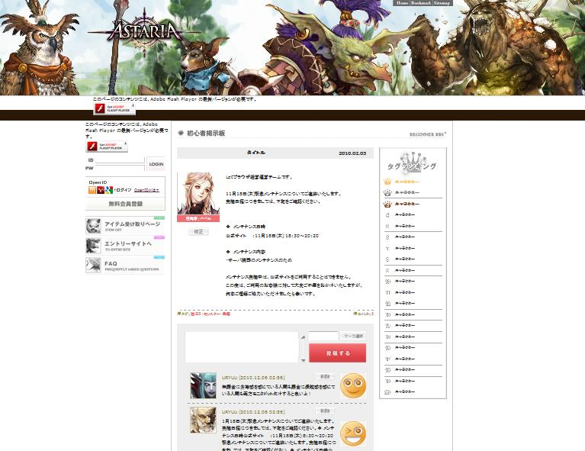Open the Bookmark link in the top bar

pos(421,2)
